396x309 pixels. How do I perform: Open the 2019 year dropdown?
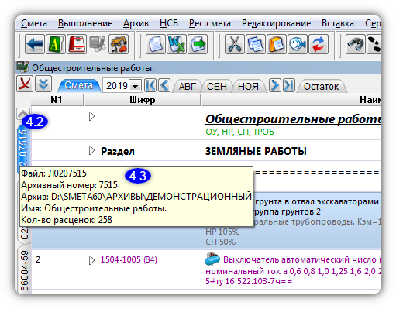(x=136, y=86)
